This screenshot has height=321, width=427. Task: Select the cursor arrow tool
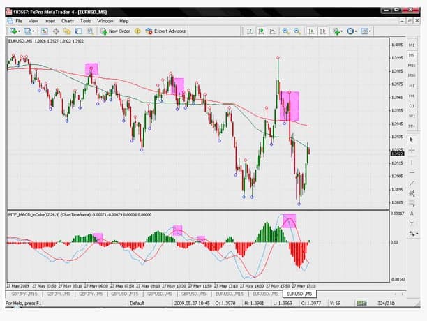click(x=411, y=140)
